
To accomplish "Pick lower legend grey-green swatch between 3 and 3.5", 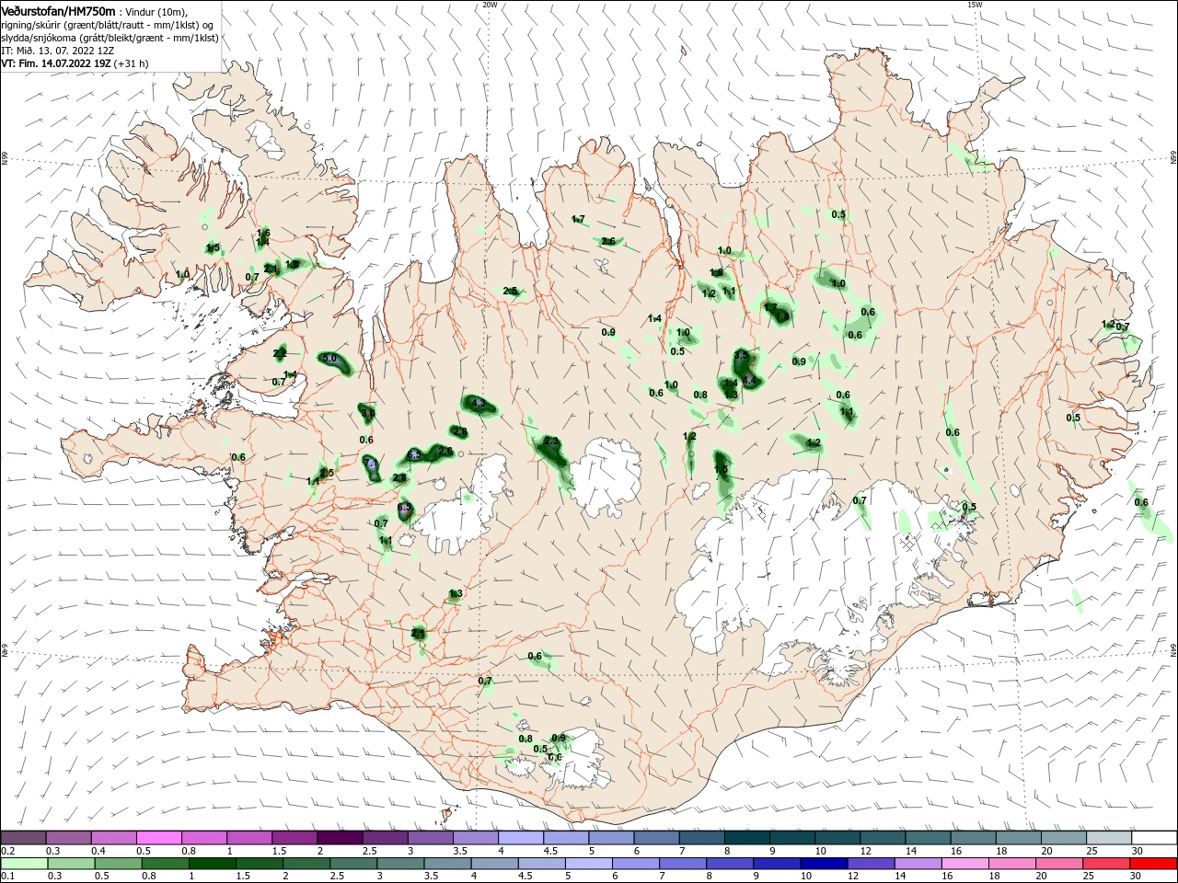I will click(x=401, y=864).
